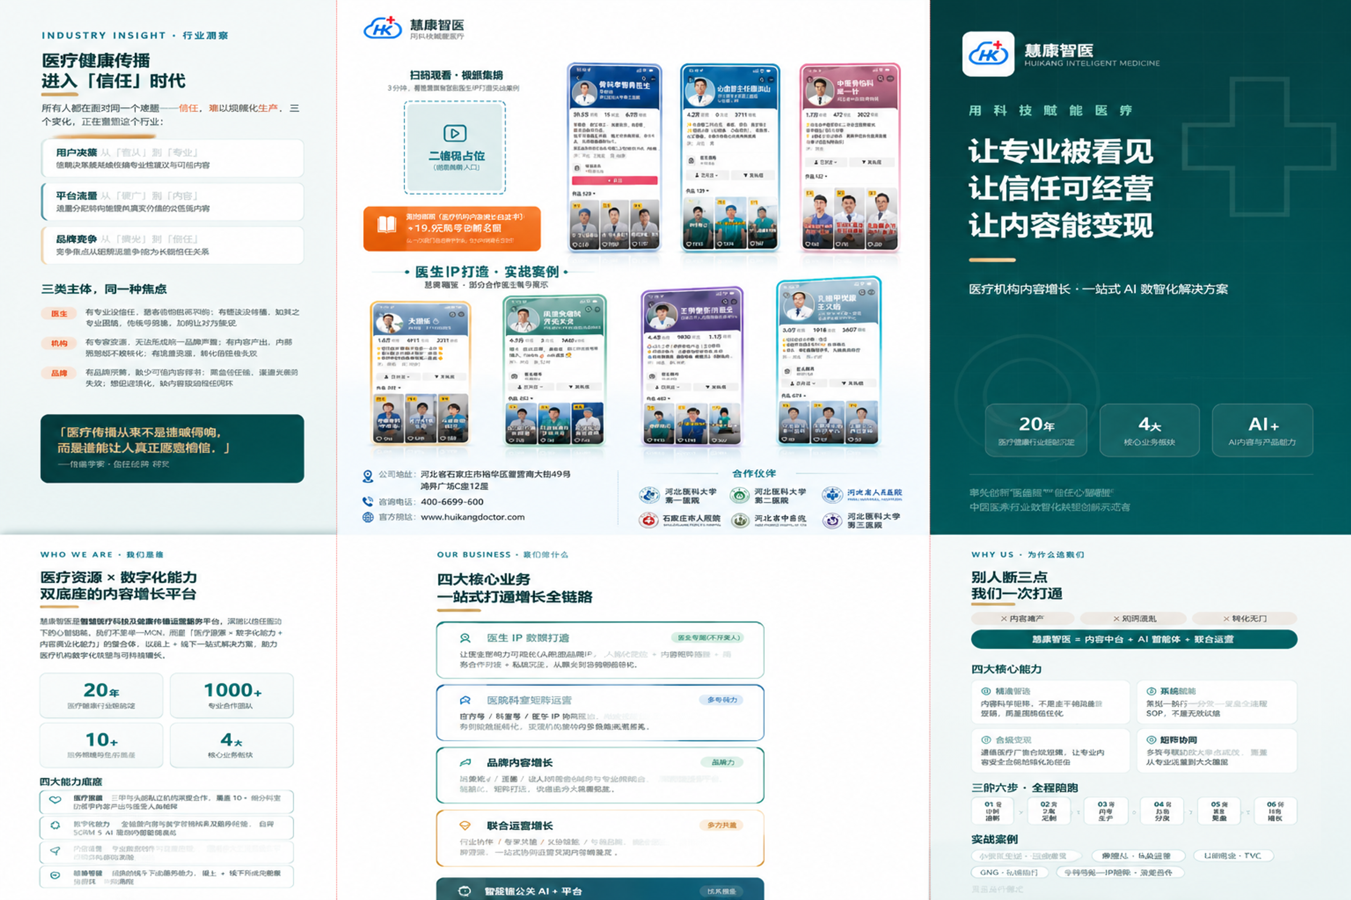This screenshot has height=900, width=1351.
Task: Click the 平台流量 card
Action: 172,202
